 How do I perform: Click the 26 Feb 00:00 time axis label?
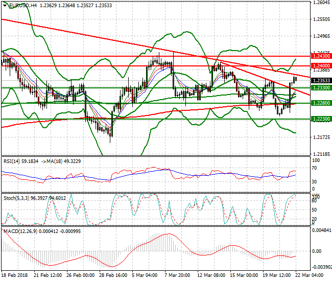81,275
